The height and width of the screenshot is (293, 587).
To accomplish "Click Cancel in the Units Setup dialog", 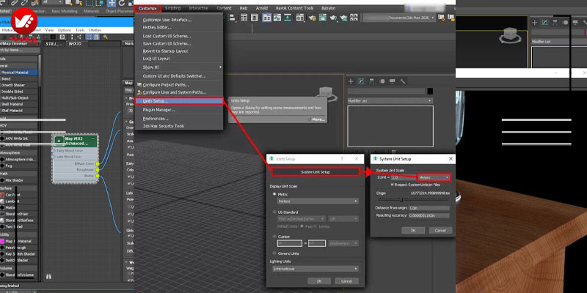I will point(346,281).
